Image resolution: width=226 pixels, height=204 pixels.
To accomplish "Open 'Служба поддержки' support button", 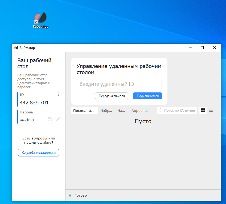I will click(x=39, y=153).
